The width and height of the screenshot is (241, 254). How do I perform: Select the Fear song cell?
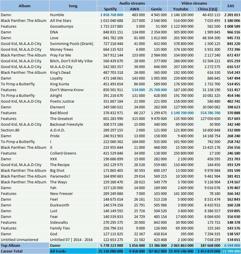click(73, 217)
